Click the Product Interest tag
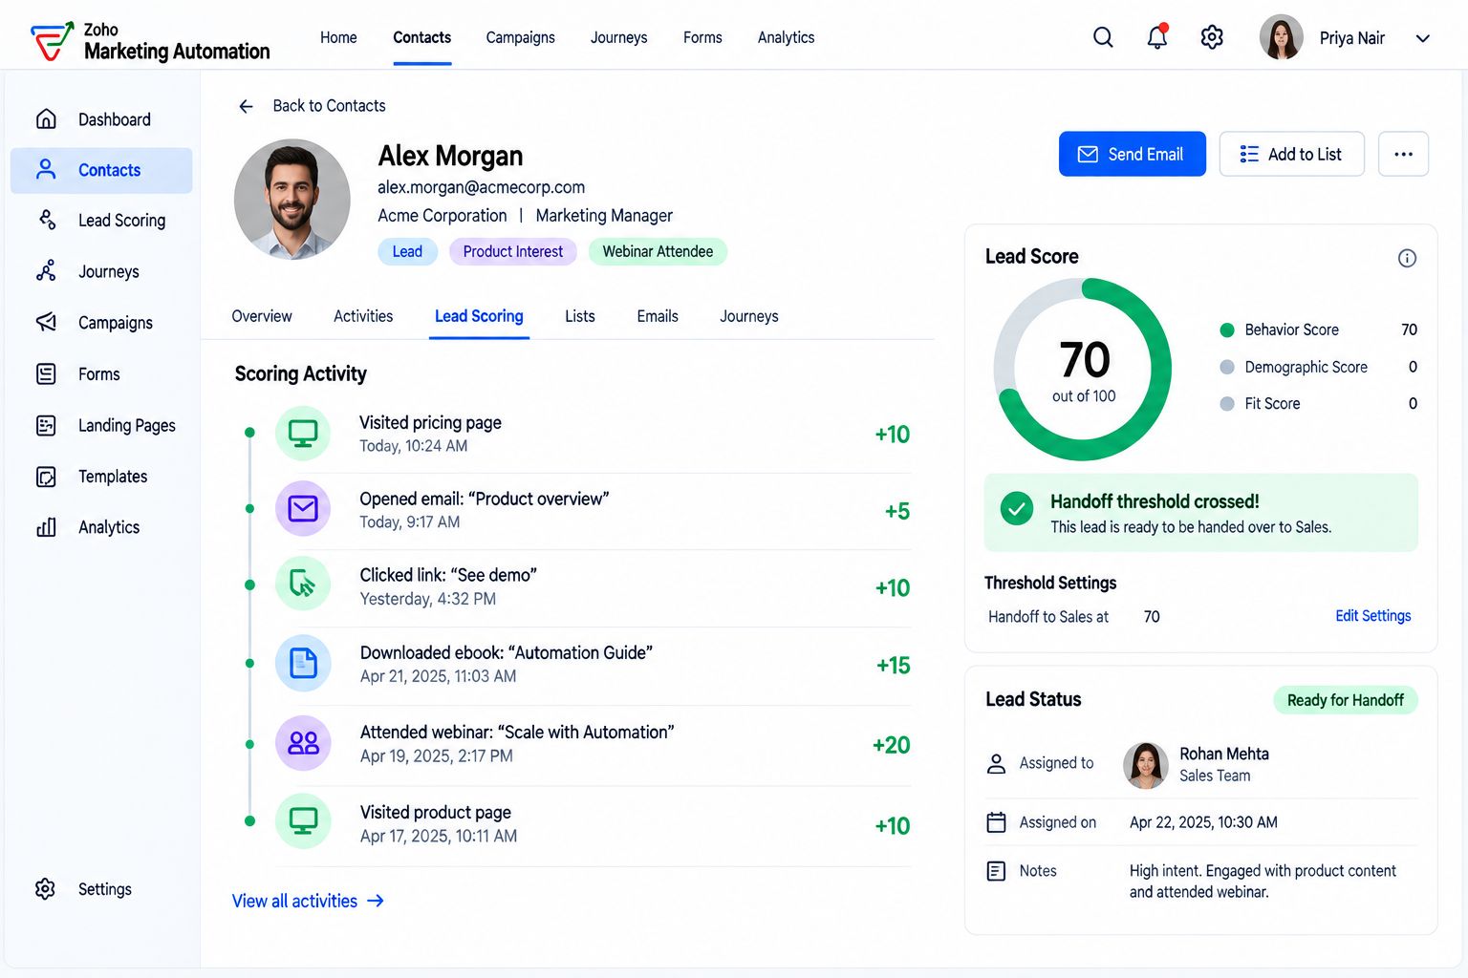The height and width of the screenshot is (978, 1468). tap(512, 251)
